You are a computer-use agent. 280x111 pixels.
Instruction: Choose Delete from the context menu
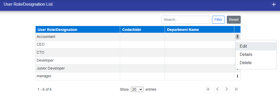click(x=245, y=63)
